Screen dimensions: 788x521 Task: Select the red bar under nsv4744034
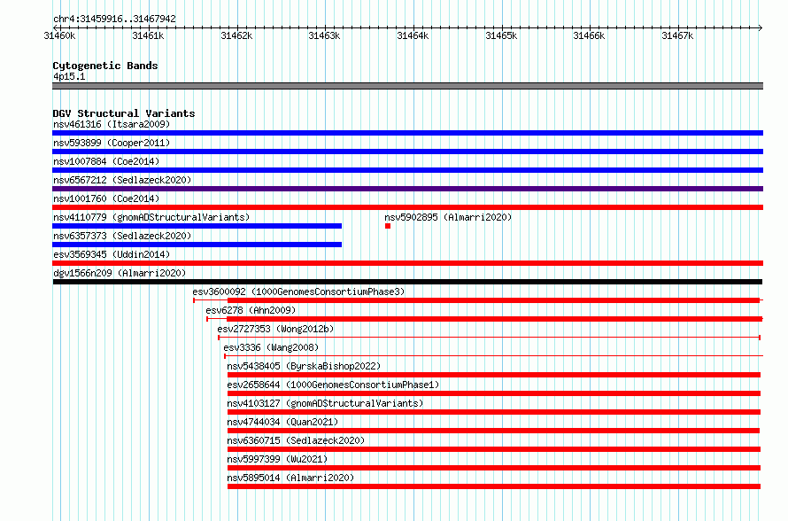click(493, 431)
